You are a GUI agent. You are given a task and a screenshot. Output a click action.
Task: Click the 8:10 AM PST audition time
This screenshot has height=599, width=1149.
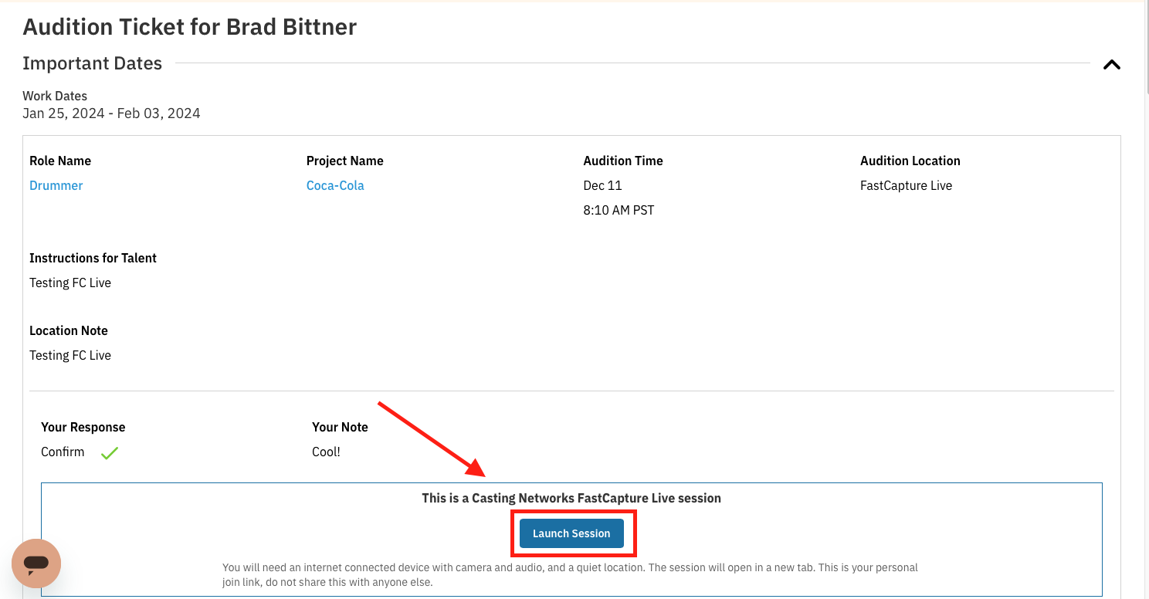619,210
